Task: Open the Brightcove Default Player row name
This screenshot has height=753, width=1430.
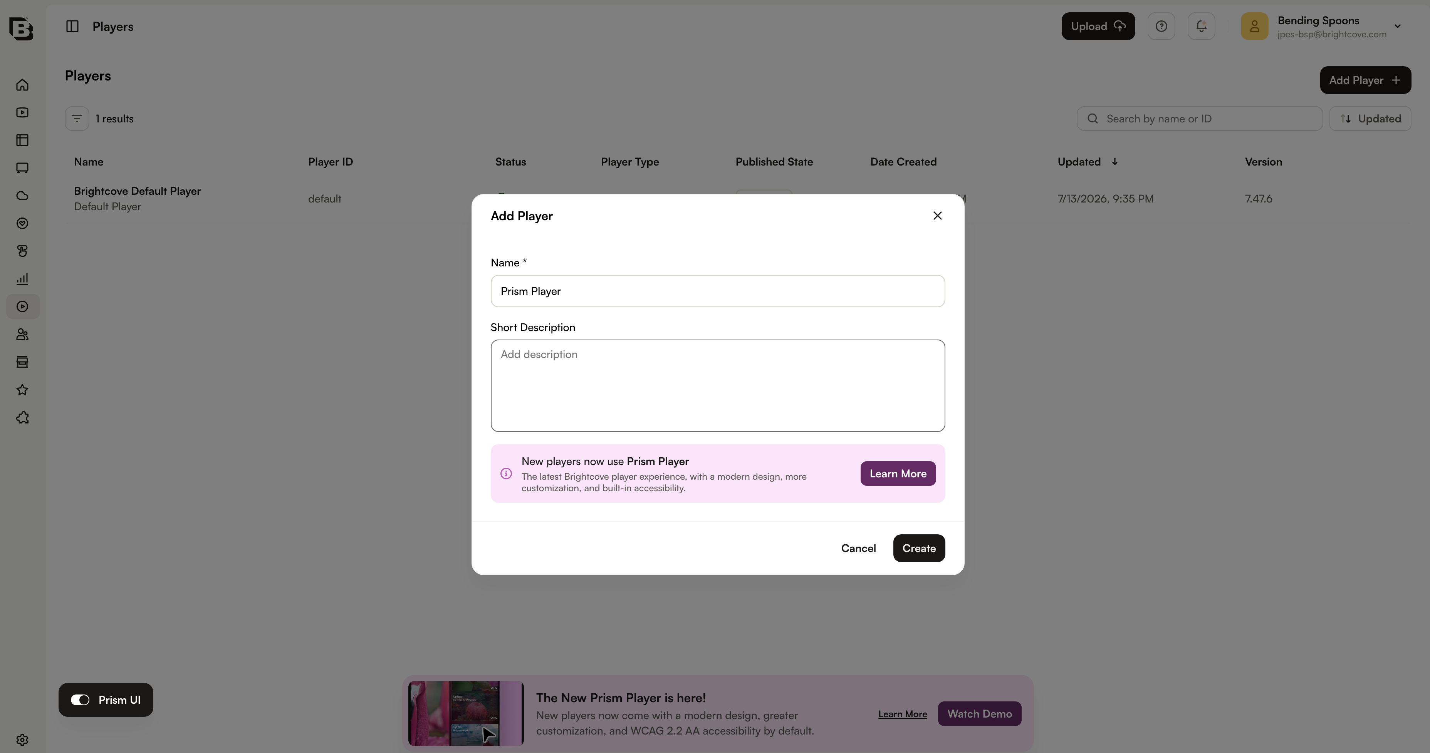Action: coord(137,191)
